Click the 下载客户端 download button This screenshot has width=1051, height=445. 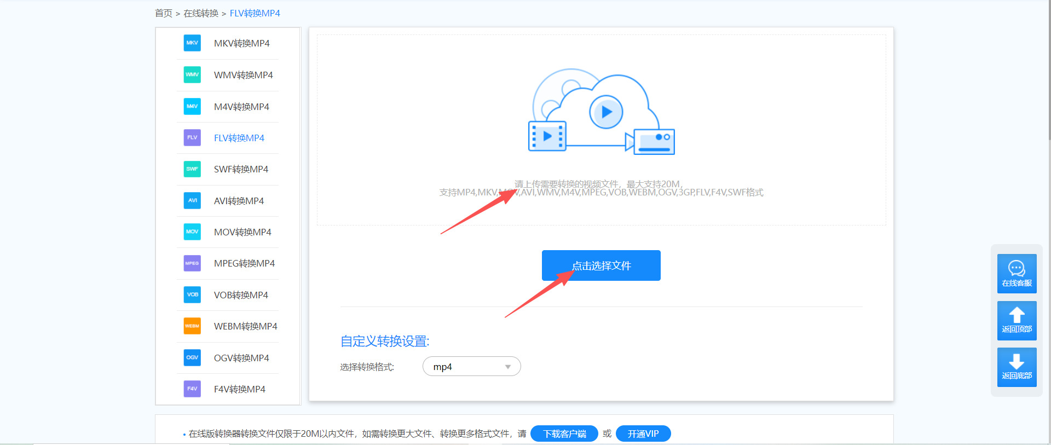tap(564, 434)
